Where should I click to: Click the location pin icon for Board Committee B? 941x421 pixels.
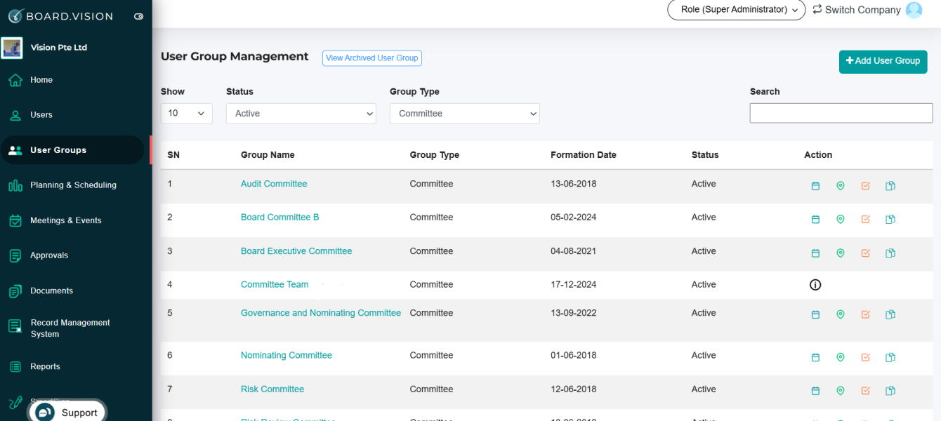coord(841,220)
